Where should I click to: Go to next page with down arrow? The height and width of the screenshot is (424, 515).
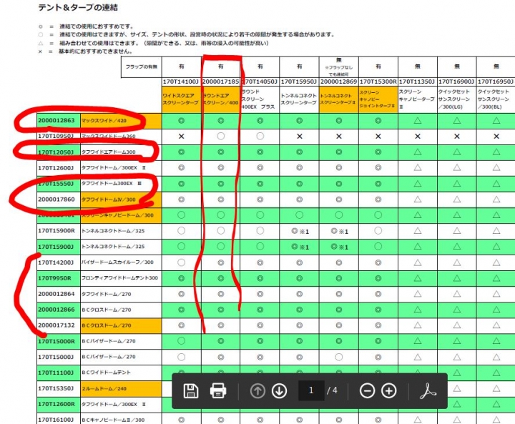tap(279, 391)
